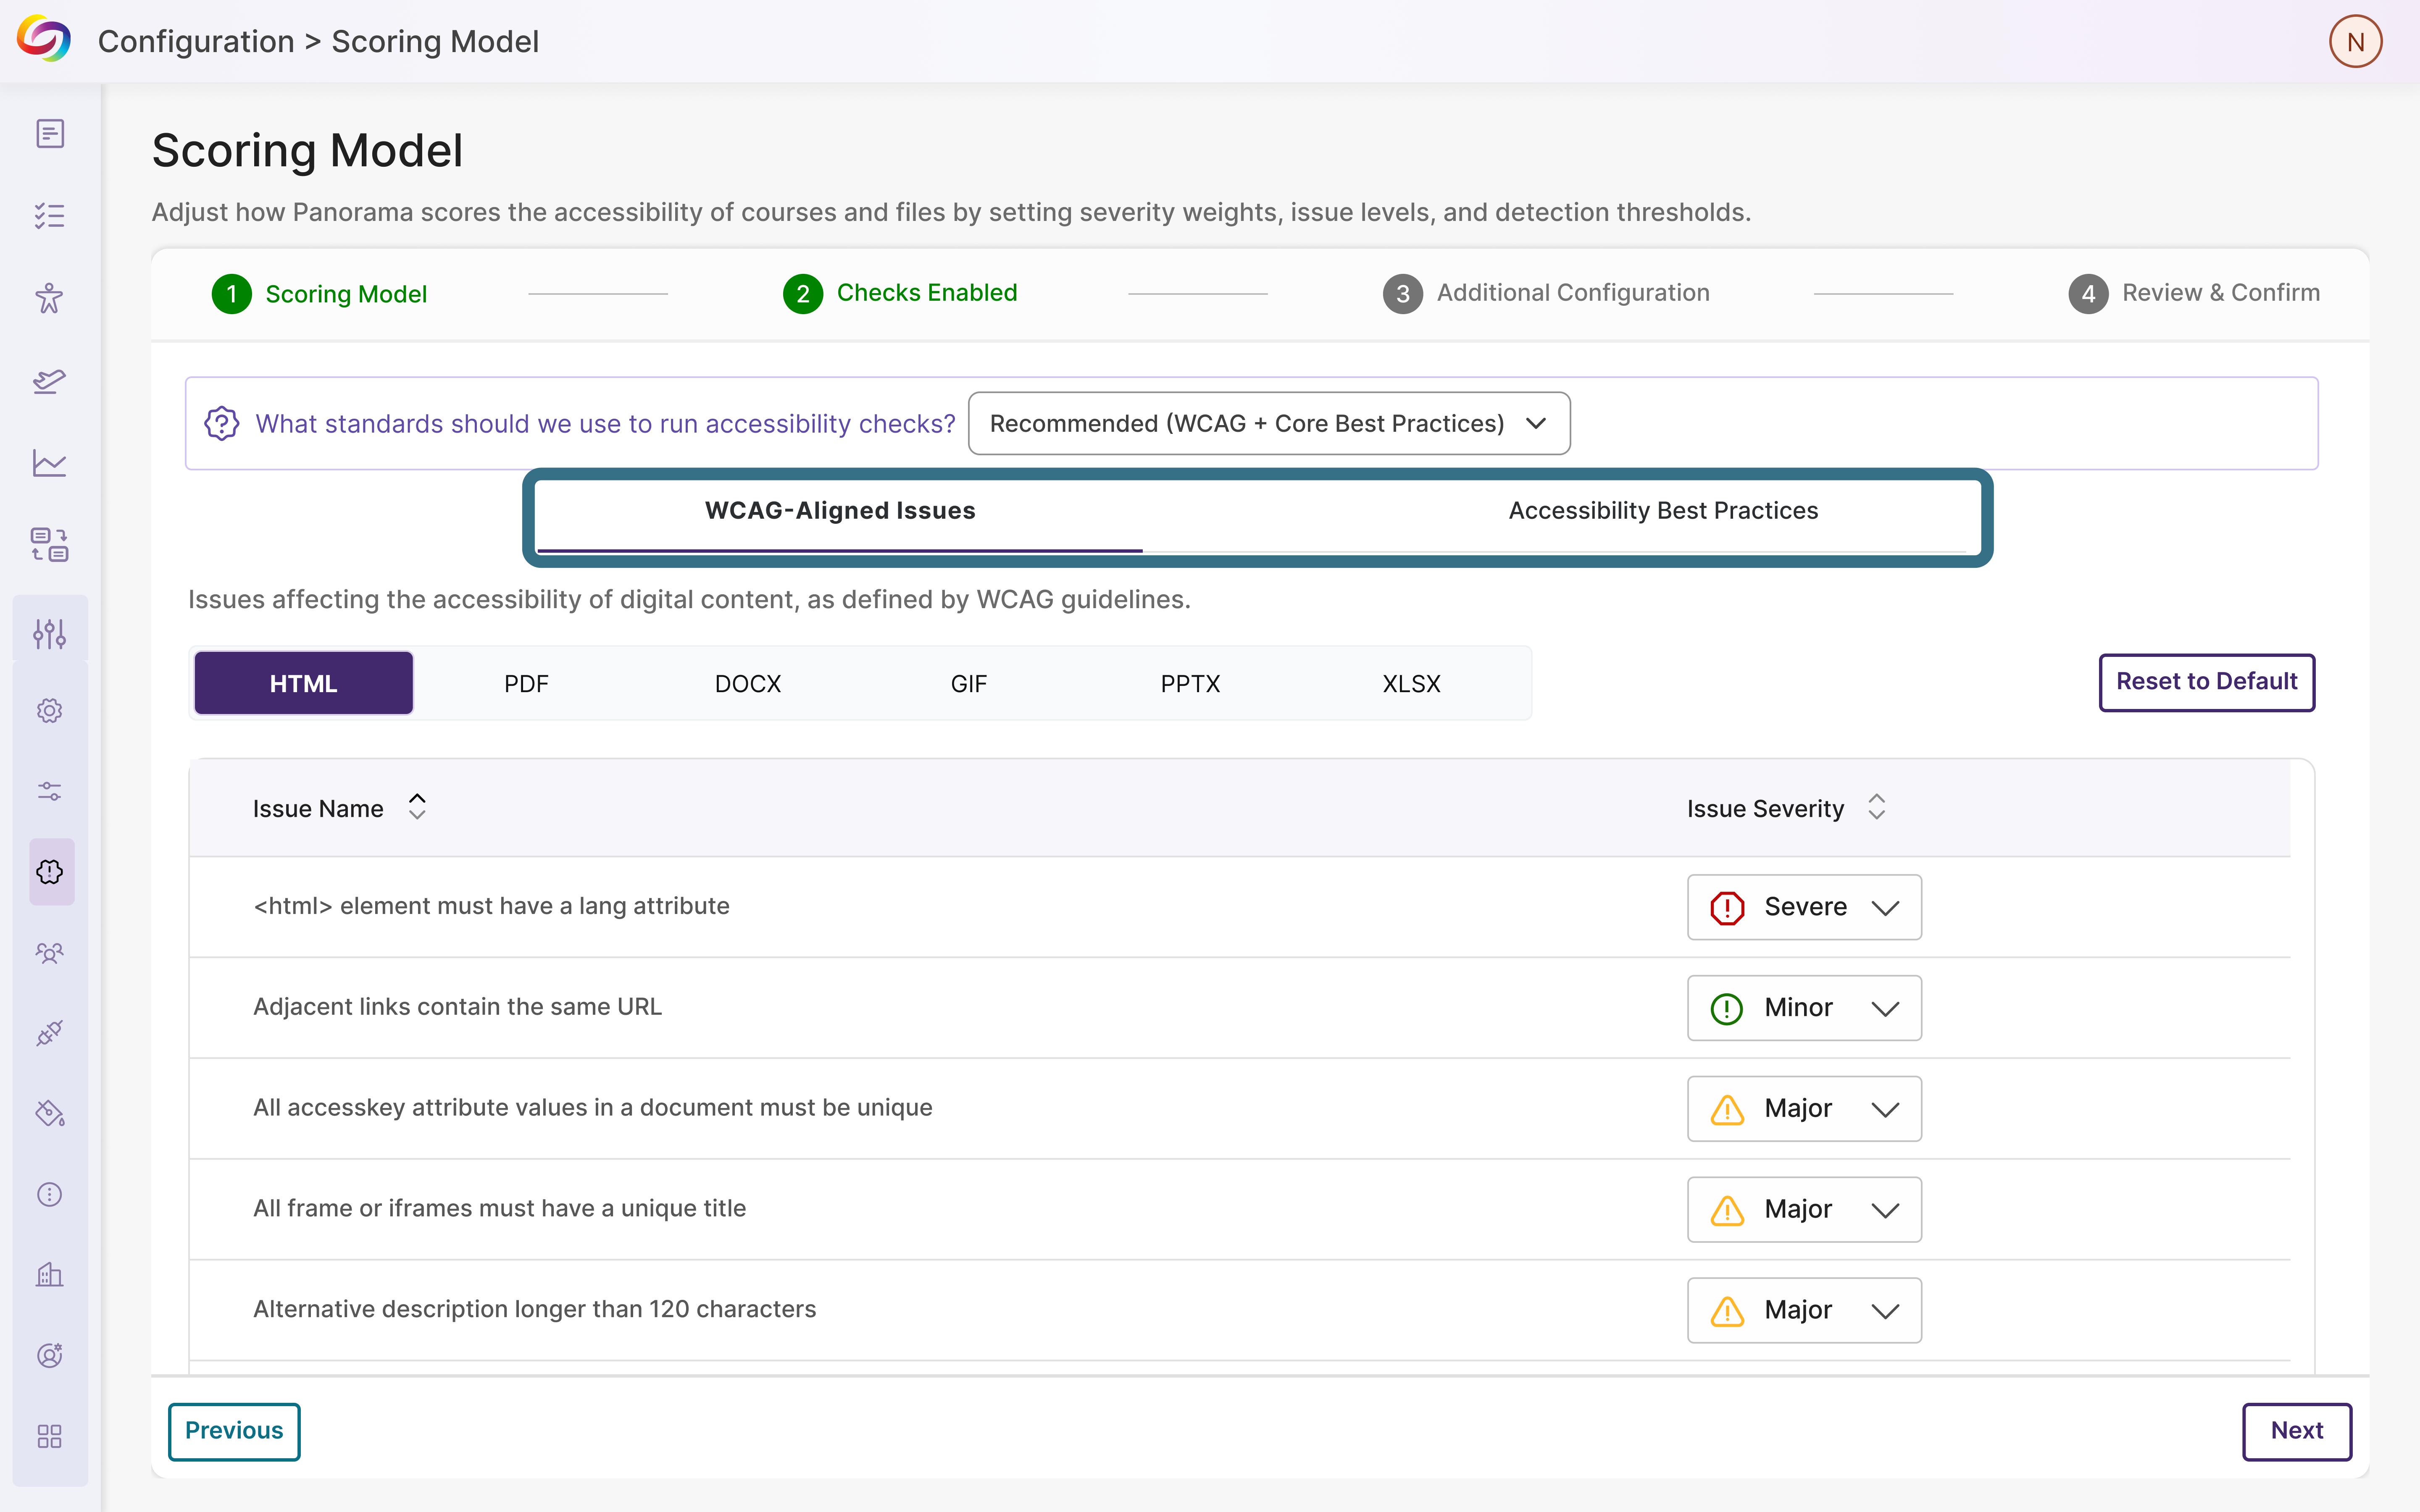Sort by Issue Name column arrows

click(x=417, y=807)
